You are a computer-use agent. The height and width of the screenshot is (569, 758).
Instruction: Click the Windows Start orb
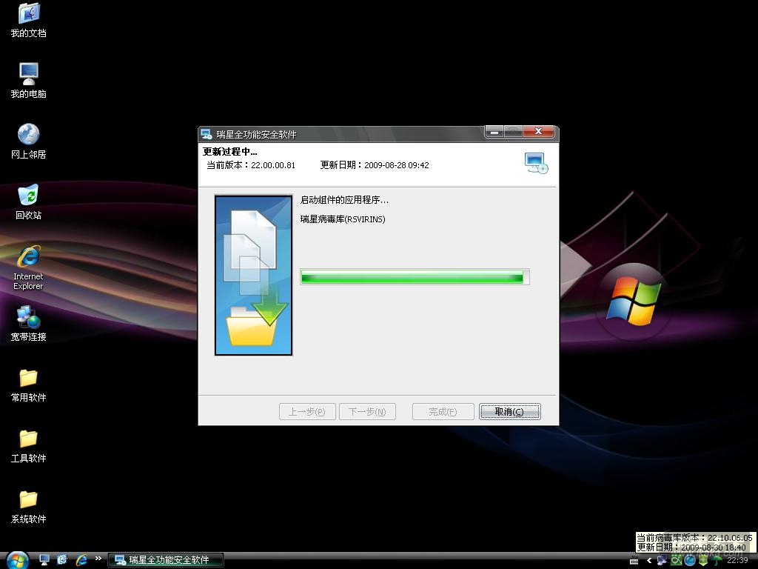[16, 559]
